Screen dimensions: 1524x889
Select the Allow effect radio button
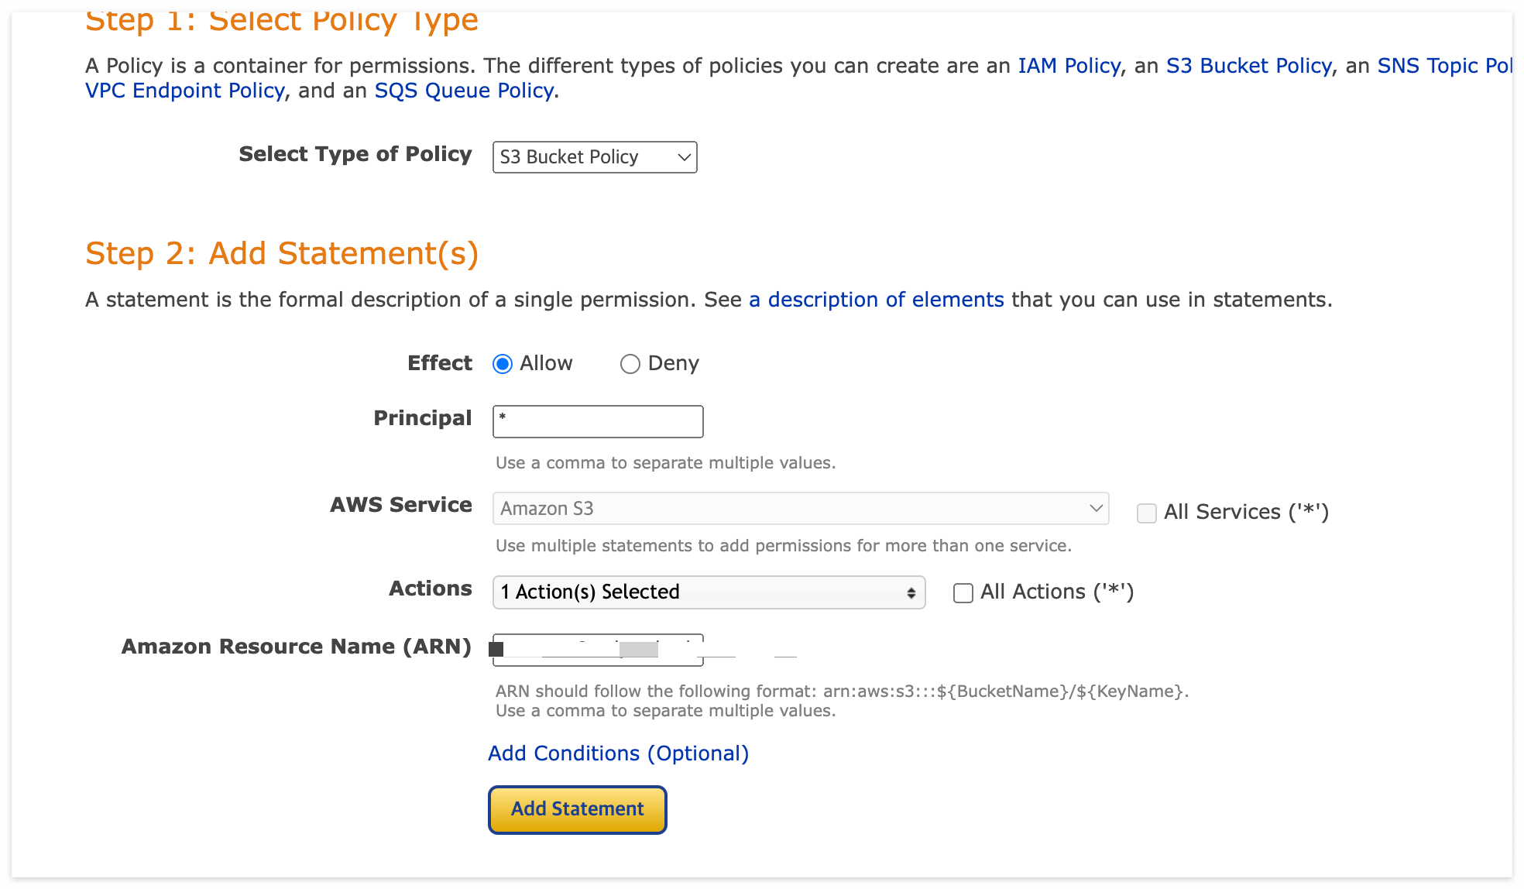(503, 364)
